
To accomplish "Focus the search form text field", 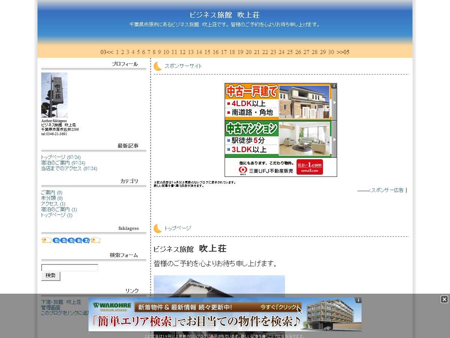I will point(70,268).
